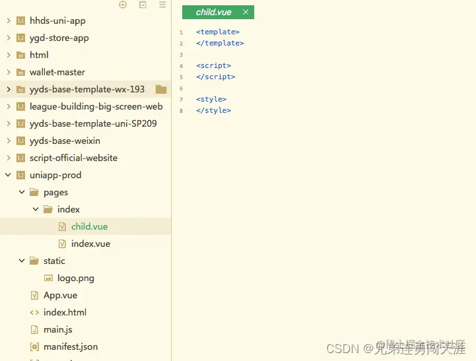Viewport: 476px width, 361px height.
Task: Click the child.vue file icon in tree
Action: (62, 226)
